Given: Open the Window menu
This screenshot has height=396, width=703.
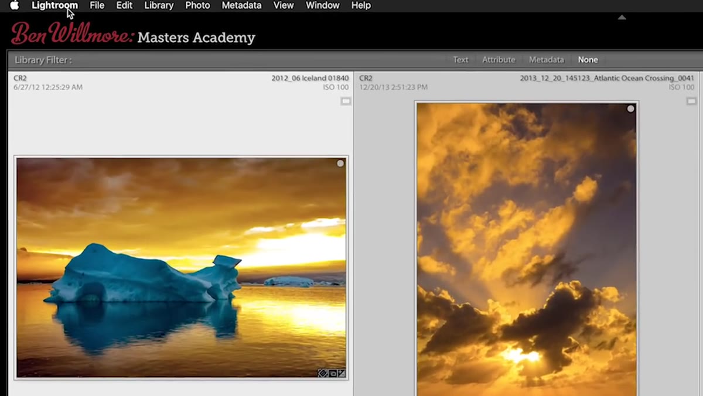Looking at the screenshot, I should click(323, 5).
